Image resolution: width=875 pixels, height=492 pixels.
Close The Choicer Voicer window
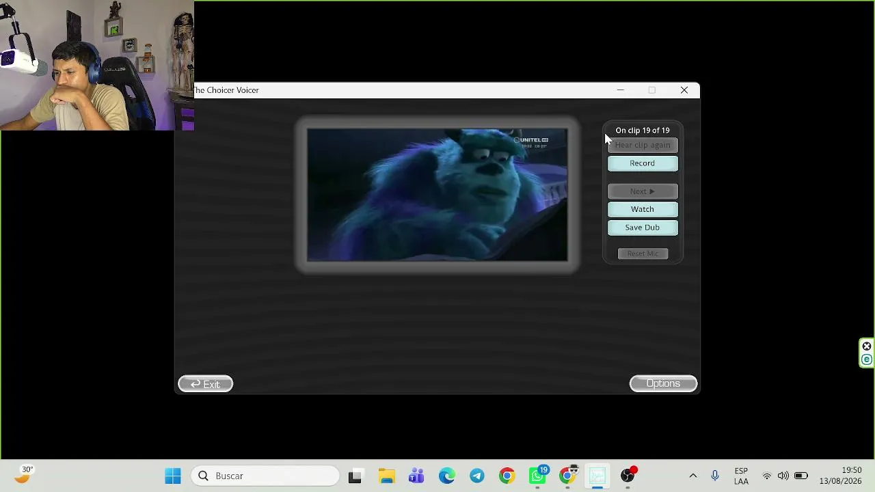click(x=684, y=90)
